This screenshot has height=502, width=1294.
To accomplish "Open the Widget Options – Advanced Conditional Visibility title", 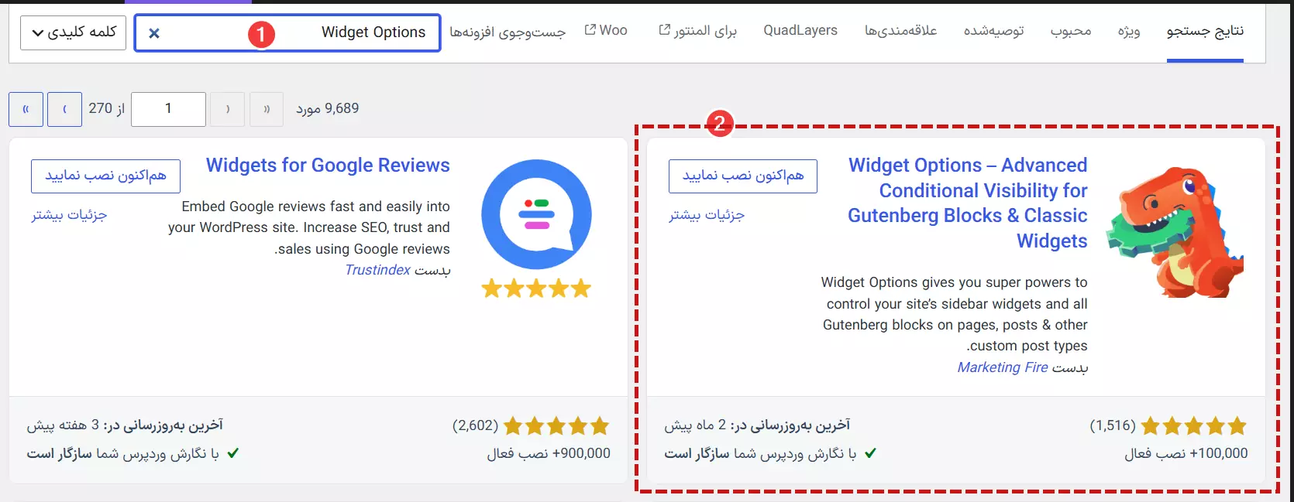I will click(x=968, y=203).
